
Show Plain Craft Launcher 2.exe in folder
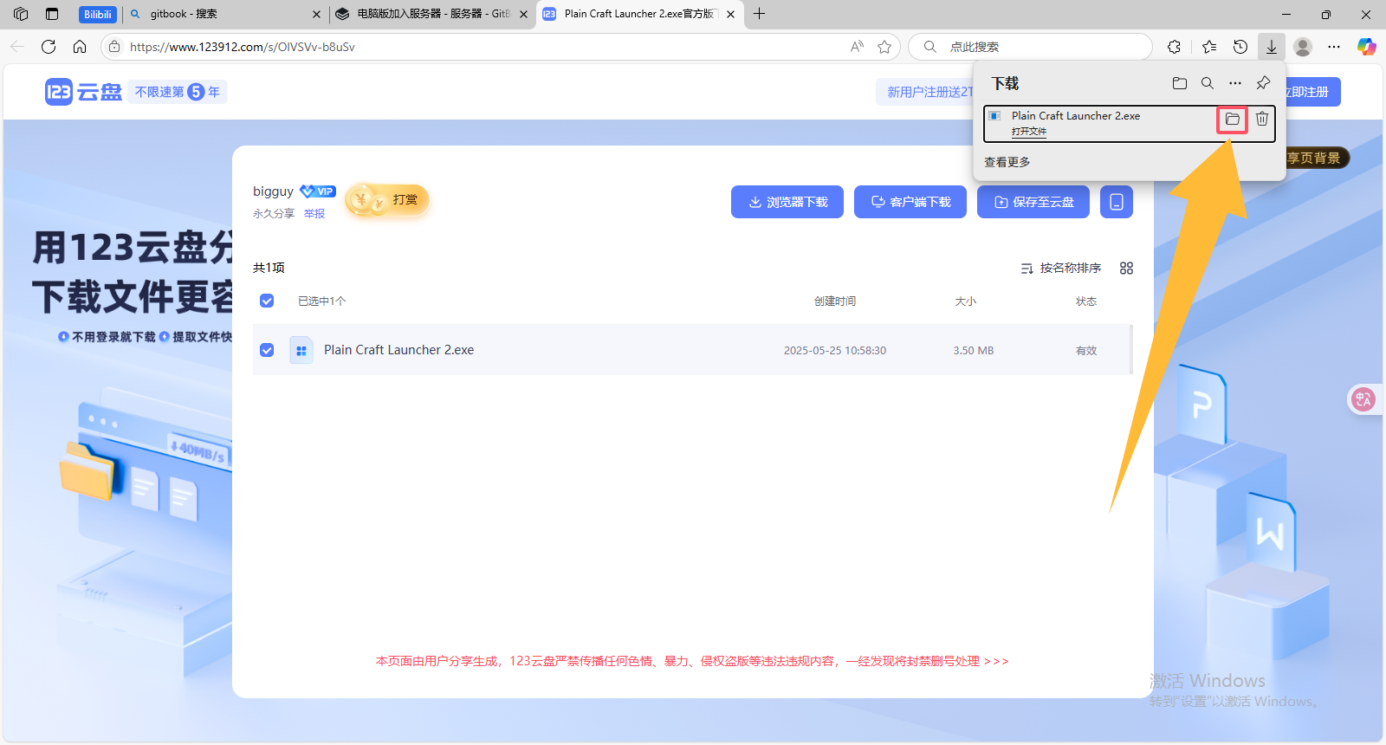click(x=1233, y=119)
